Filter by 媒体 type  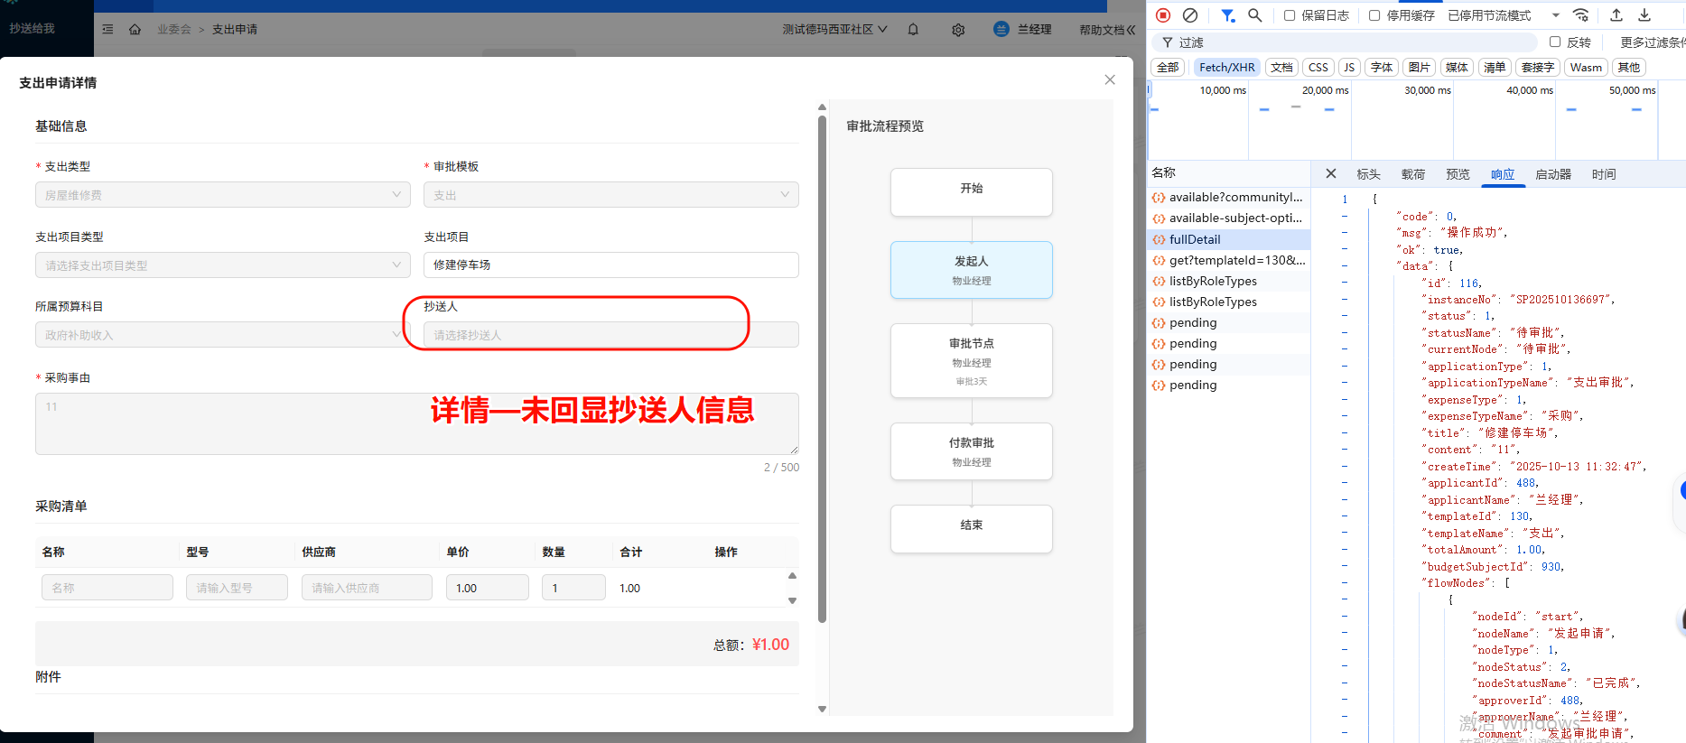point(1457,67)
